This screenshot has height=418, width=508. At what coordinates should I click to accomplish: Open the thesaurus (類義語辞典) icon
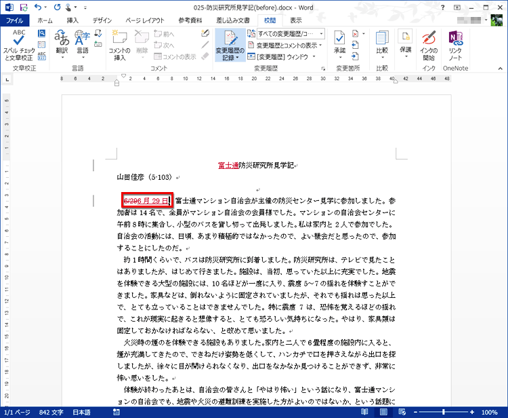coord(41,45)
